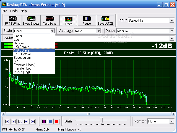Select 1/12 Octave scale option
The image size is (177, 133).
(34, 54)
